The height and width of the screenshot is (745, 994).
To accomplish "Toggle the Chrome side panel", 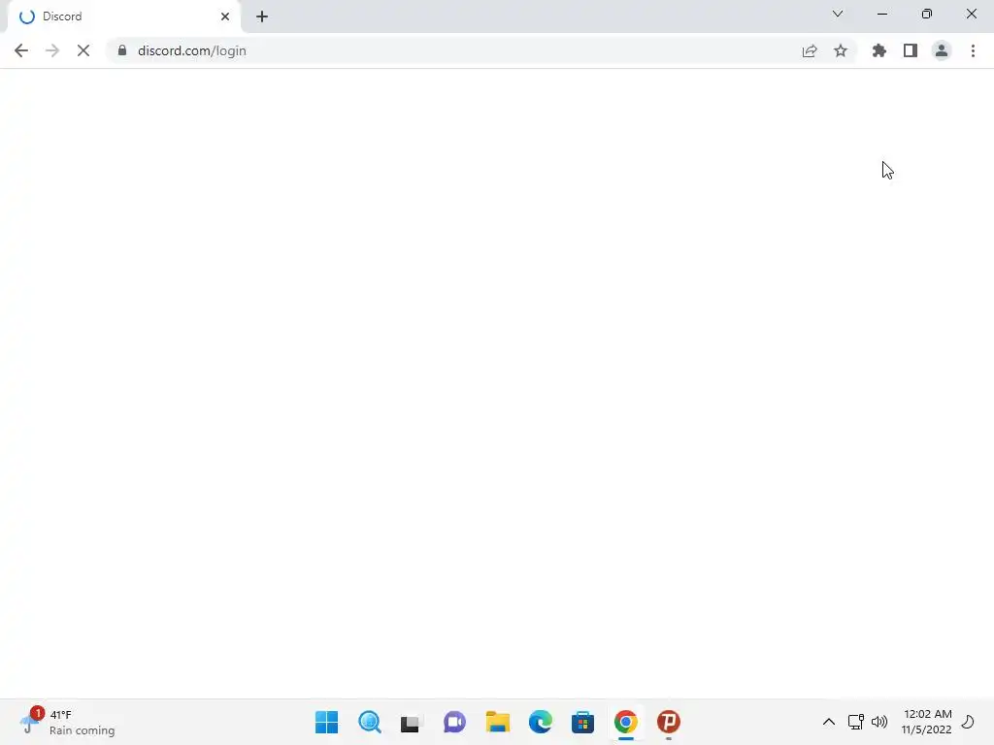I will 911,50.
